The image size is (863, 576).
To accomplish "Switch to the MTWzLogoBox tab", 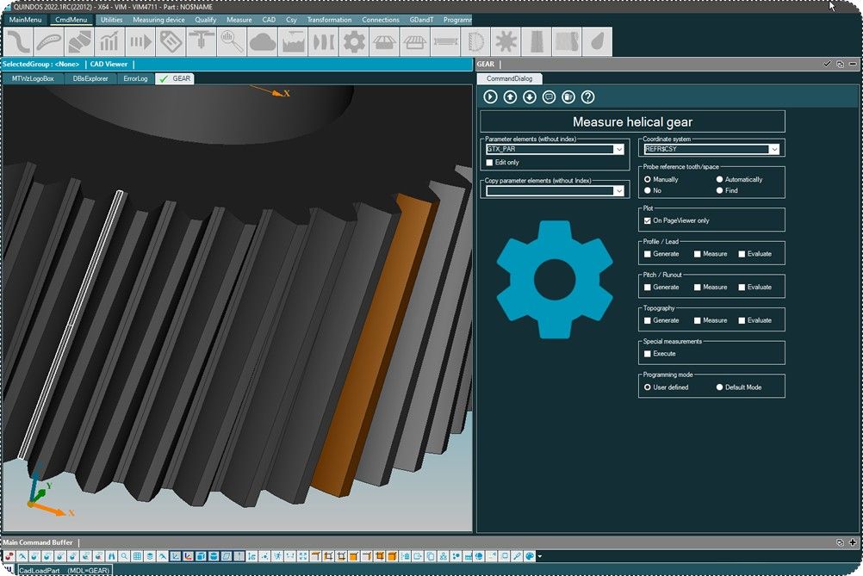I will click(x=33, y=78).
